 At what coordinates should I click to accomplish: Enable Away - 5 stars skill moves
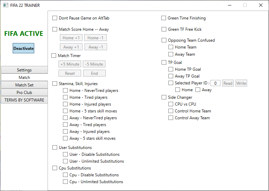click(65, 138)
